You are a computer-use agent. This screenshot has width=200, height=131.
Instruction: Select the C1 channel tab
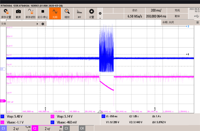[x=4, y=128]
